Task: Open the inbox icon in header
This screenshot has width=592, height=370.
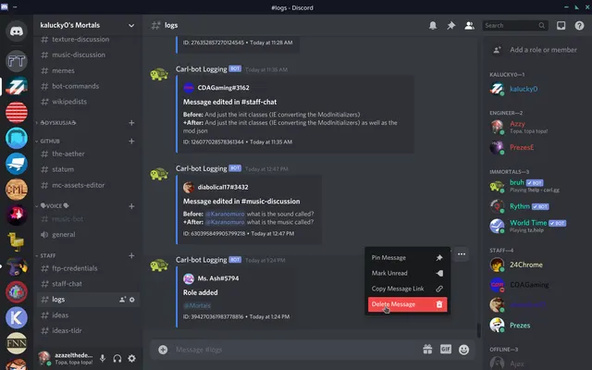Action: tap(561, 25)
